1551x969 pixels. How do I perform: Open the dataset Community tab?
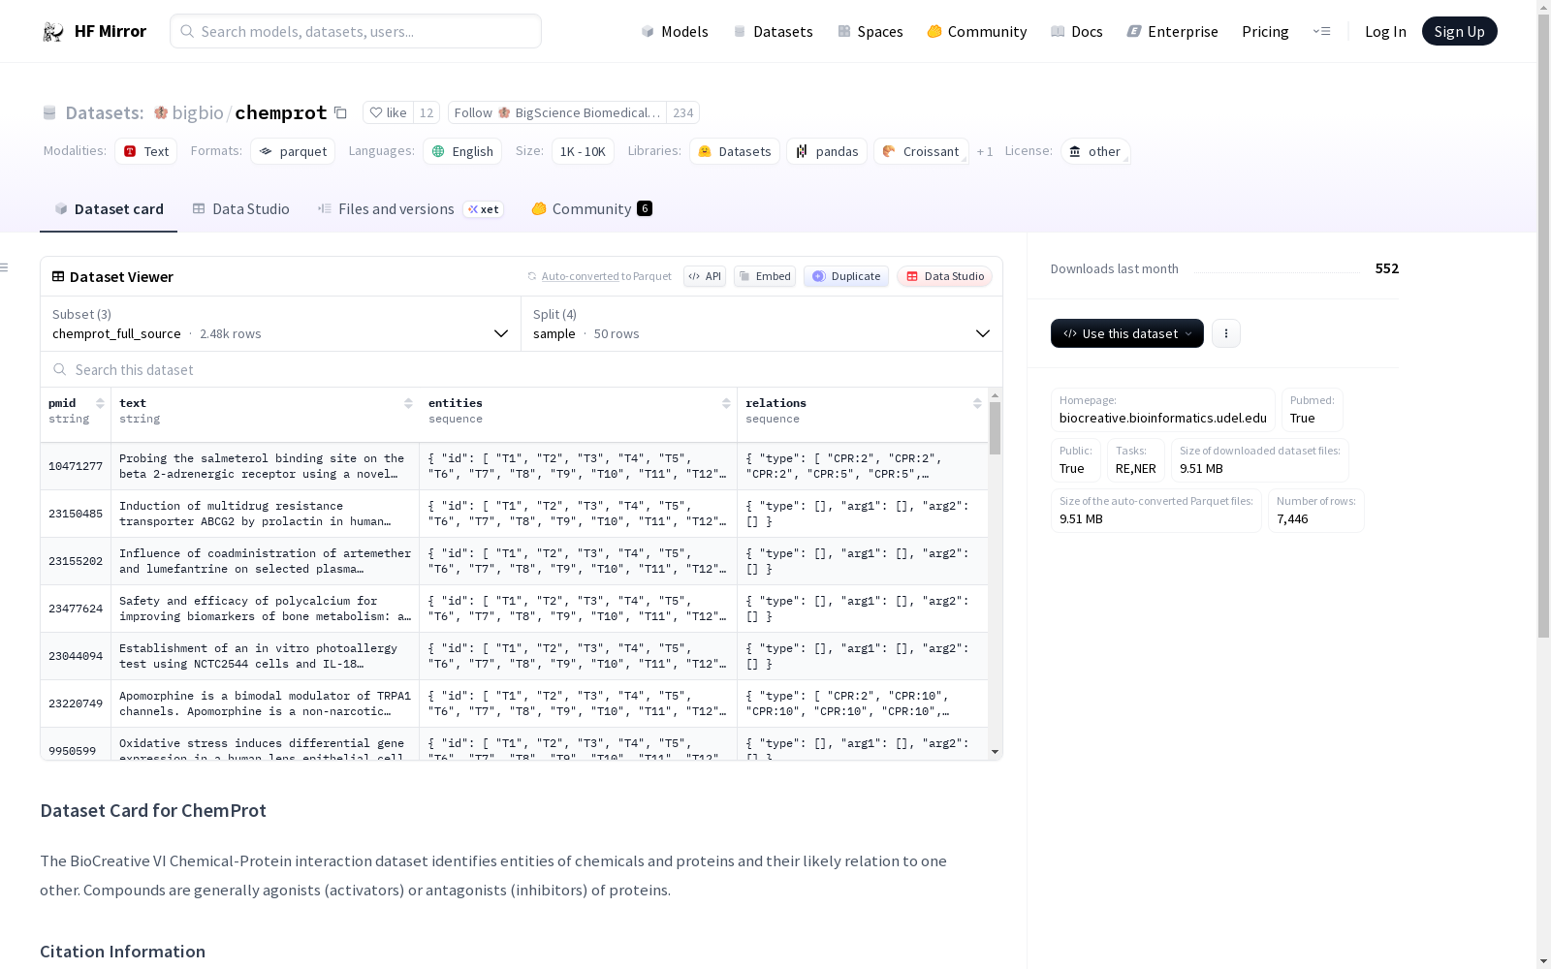pyautogui.click(x=591, y=208)
